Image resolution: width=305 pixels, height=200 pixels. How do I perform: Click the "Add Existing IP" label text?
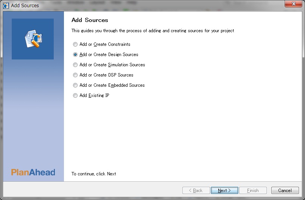[x=94, y=95]
